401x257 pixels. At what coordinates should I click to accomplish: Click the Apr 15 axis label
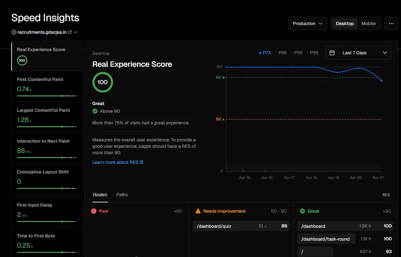tap(245, 177)
